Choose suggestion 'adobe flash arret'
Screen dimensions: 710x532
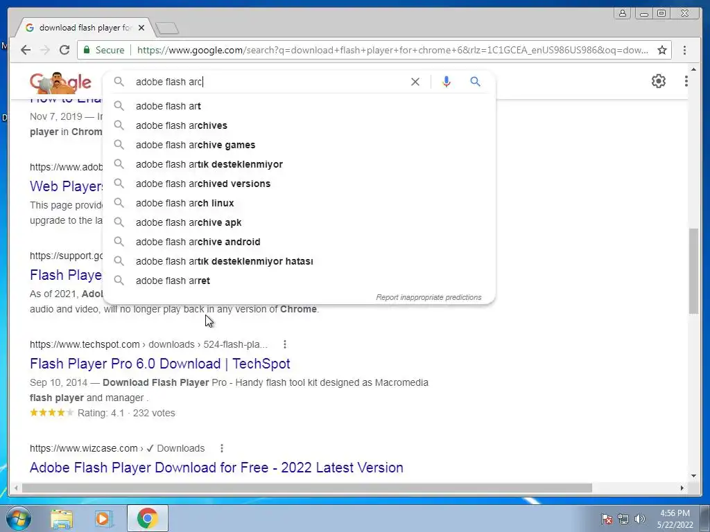pyautogui.click(x=299, y=281)
